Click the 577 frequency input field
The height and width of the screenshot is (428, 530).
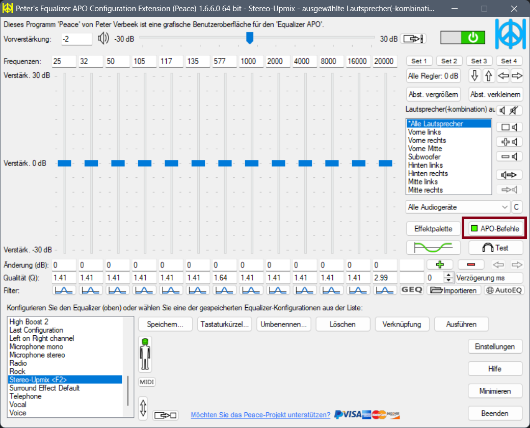pyautogui.click(x=225, y=61)
